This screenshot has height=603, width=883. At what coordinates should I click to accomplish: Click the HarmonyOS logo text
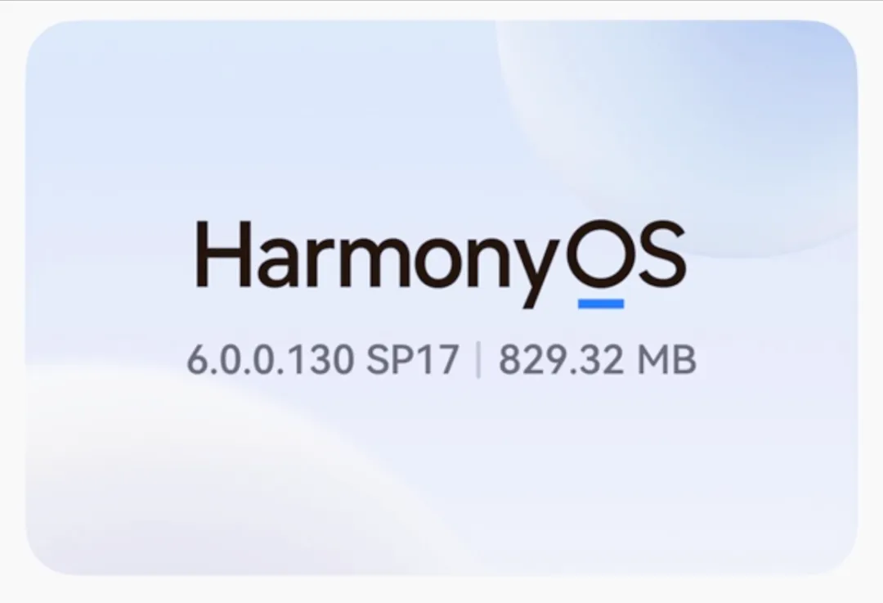pyautogui.click(x=441, y=263)
